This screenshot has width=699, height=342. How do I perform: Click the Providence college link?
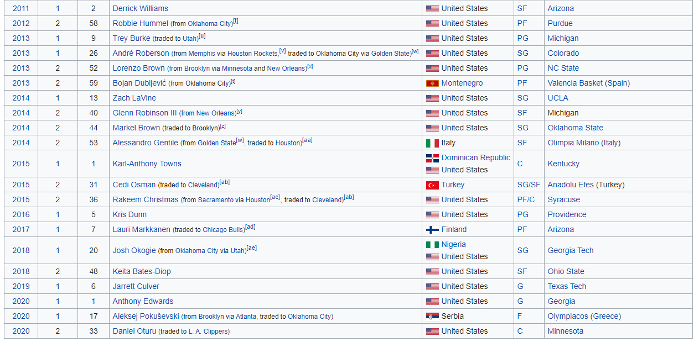point(567,214)
